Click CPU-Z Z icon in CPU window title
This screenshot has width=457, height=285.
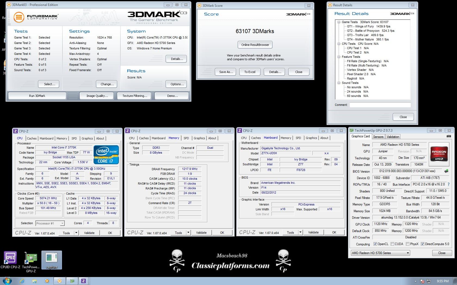click(16, 131)
